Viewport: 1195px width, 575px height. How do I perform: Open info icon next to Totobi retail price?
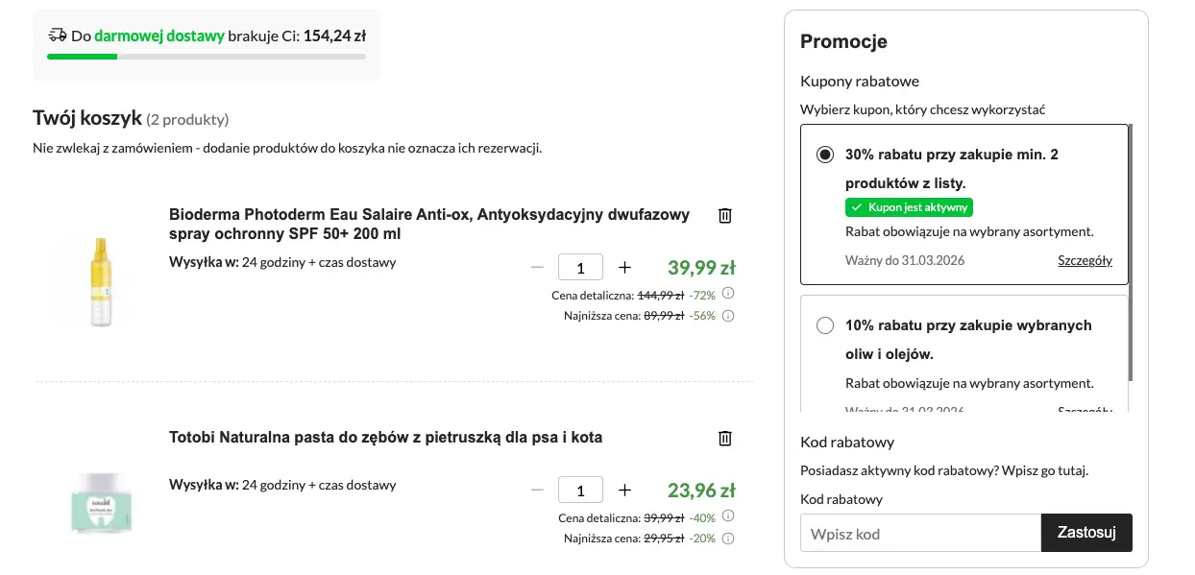click(x=728, y=515)
